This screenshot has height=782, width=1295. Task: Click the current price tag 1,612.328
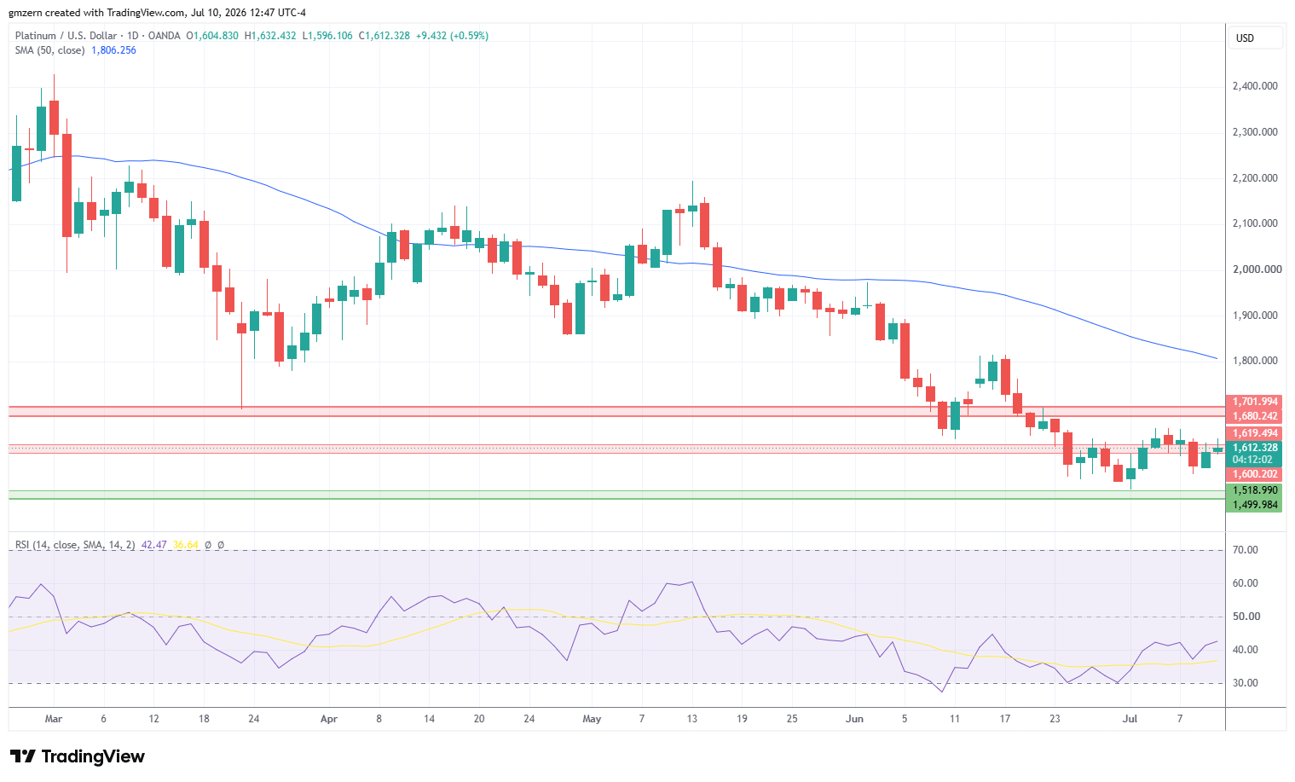point(1254,448)
